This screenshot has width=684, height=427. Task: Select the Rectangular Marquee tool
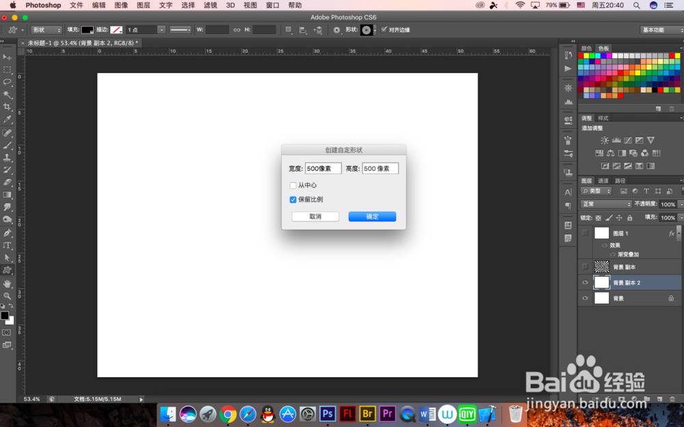tap(7, 70)
